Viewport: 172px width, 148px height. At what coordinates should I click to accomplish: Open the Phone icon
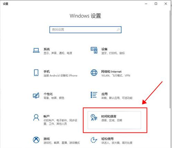pos(36,72)
